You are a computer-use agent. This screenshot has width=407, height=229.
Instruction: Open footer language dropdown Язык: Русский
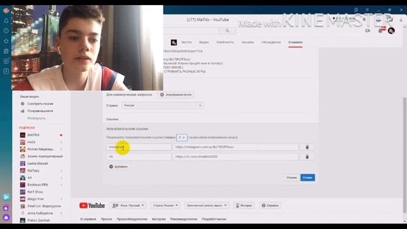click(x=128, y=205)
